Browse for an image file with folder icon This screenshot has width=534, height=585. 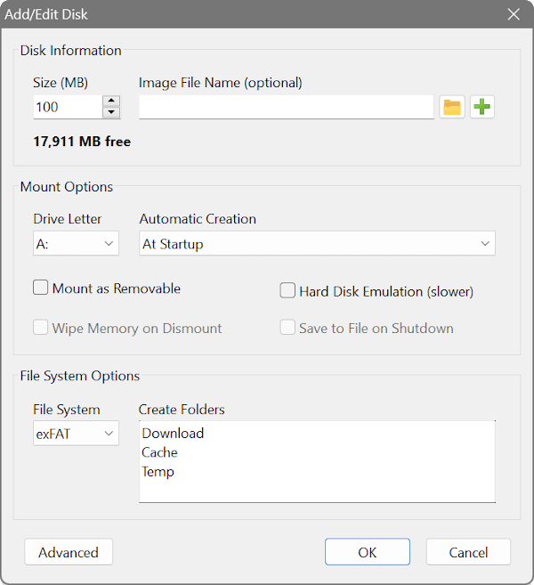click(452, 107)
